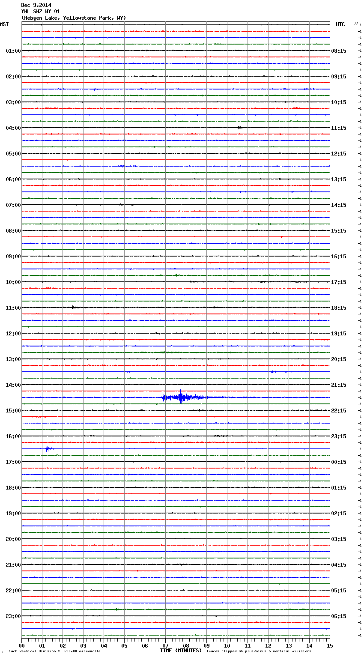
Task: Click the small blue event burst after 16:00
Action: click(x=48, y=449)
